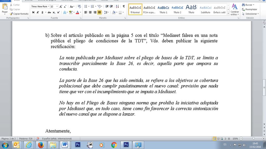Click the Reemplazar button
Viewport: 266px width, 149px height.
click(249, 10)
